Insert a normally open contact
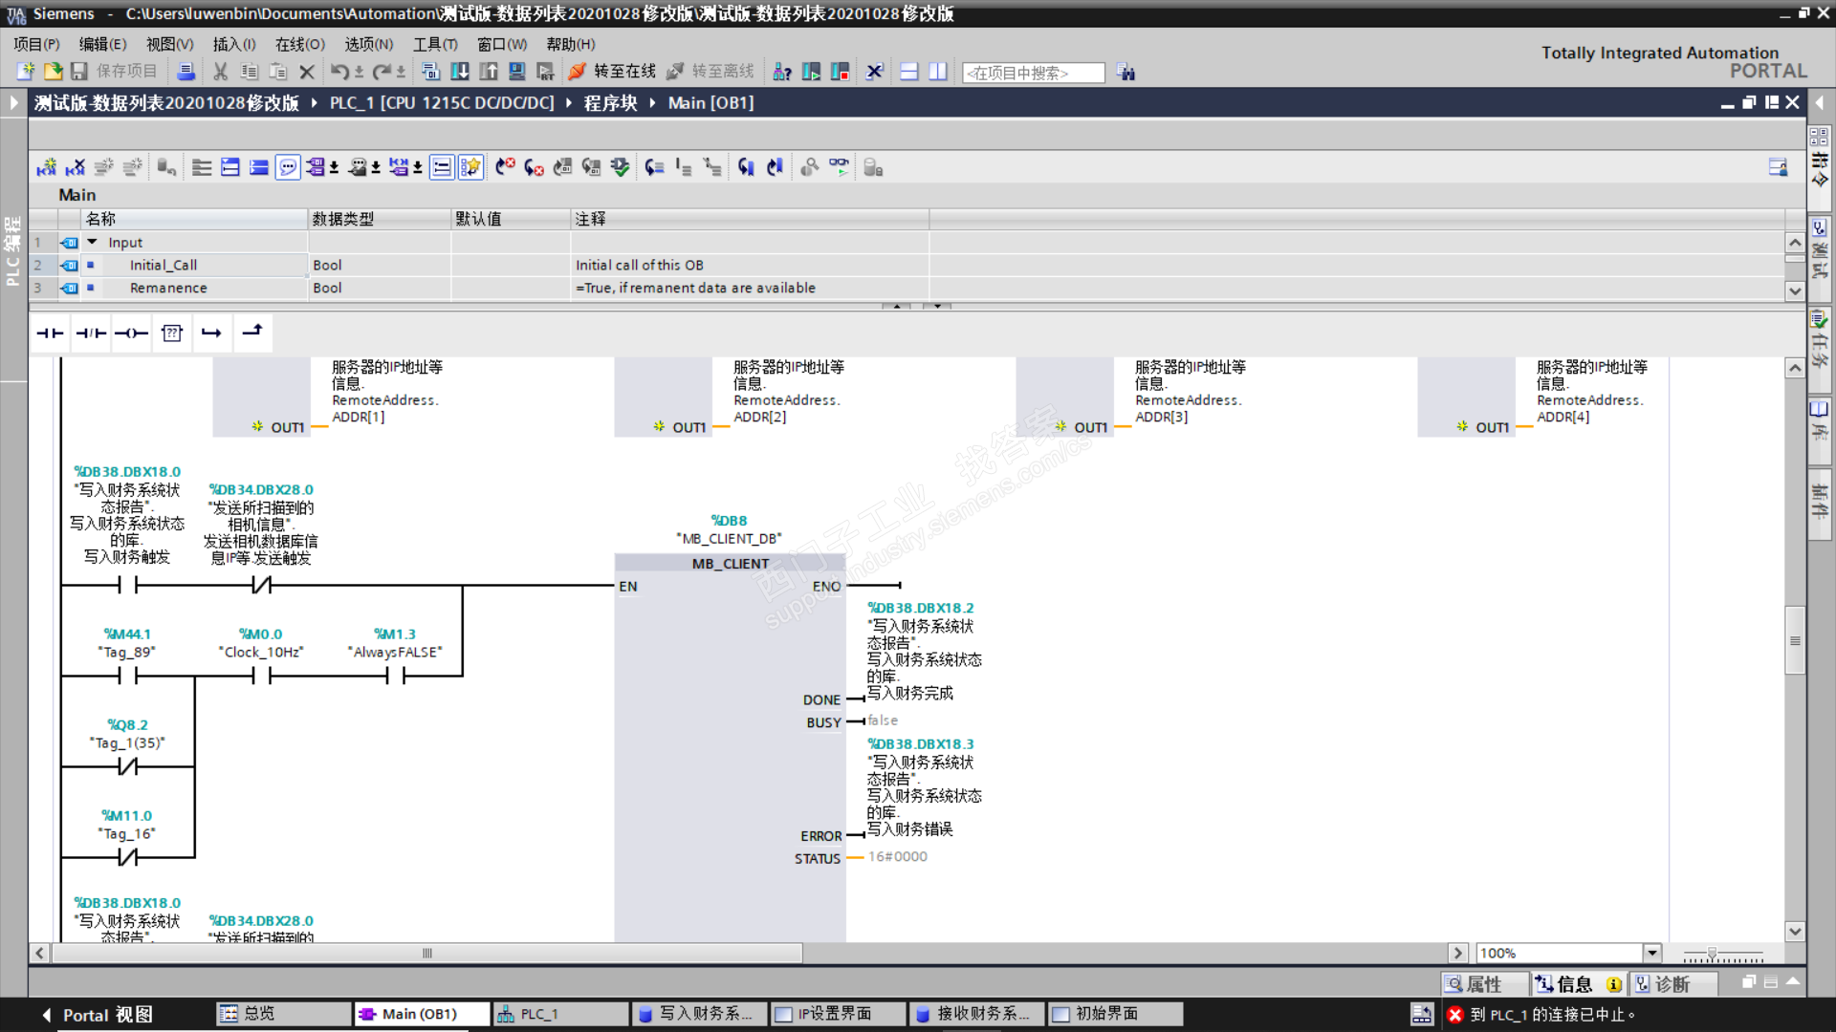 coord(50,333)
